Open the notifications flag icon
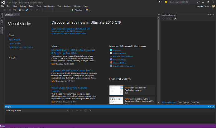 pos(160,2)
